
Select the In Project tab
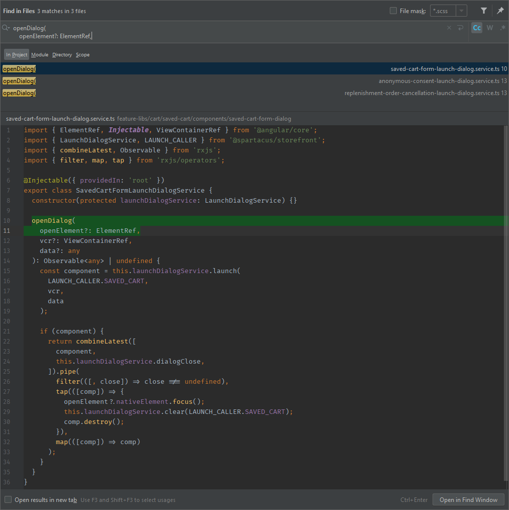17,55
